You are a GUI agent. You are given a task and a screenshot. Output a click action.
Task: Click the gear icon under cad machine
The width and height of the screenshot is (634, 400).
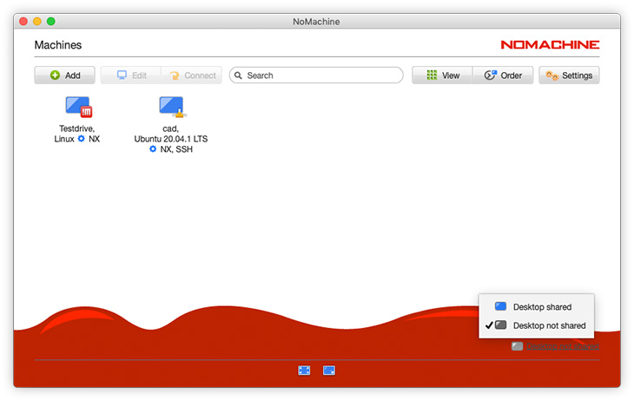(153, 149)
